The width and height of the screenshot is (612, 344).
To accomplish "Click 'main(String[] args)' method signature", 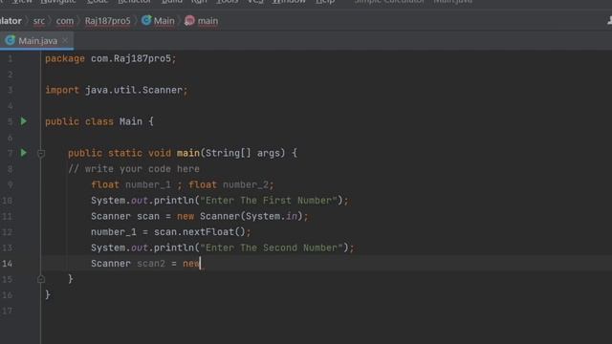I will point(231,153).
